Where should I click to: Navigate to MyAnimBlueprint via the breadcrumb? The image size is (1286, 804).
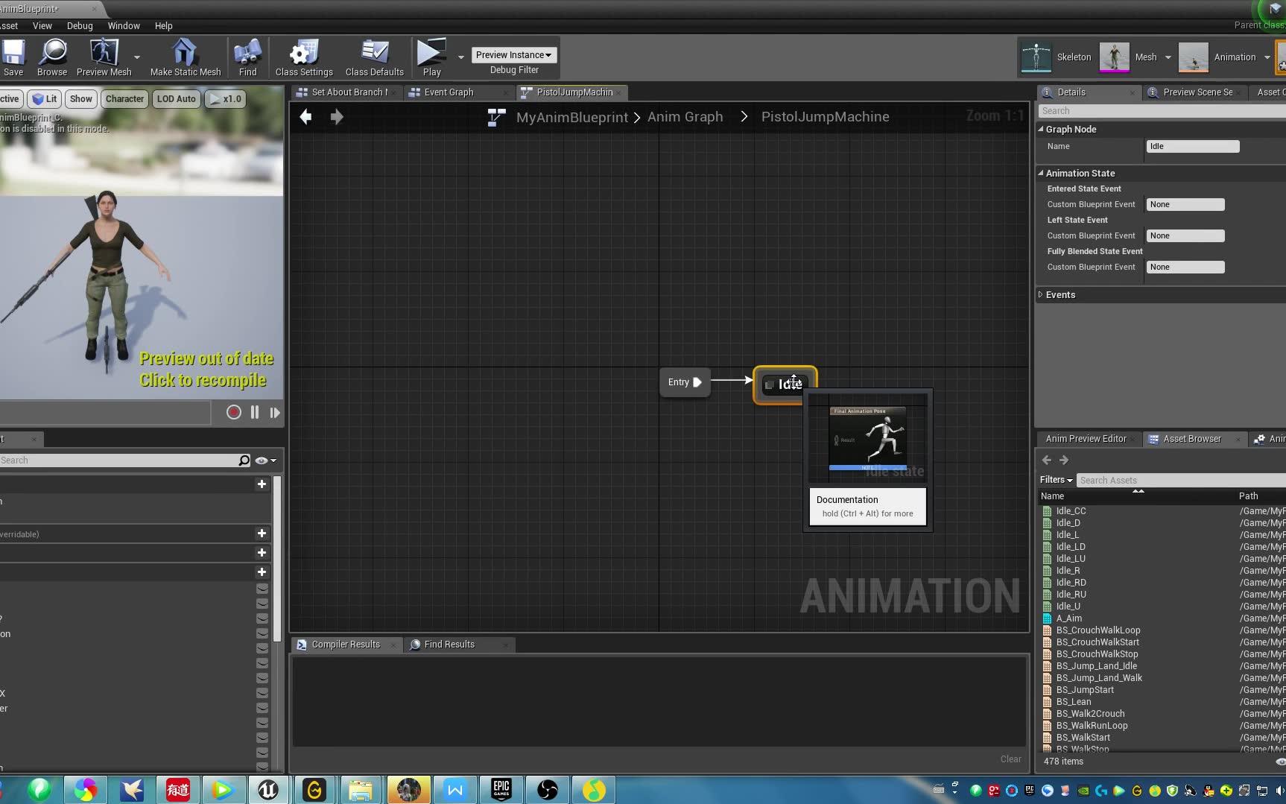click(571, 116)
